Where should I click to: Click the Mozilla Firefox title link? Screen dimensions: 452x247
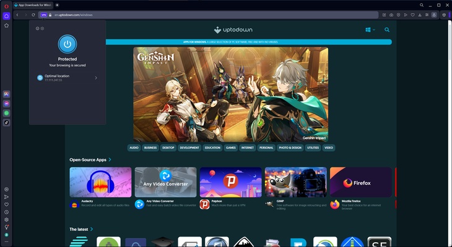(351, 201)
